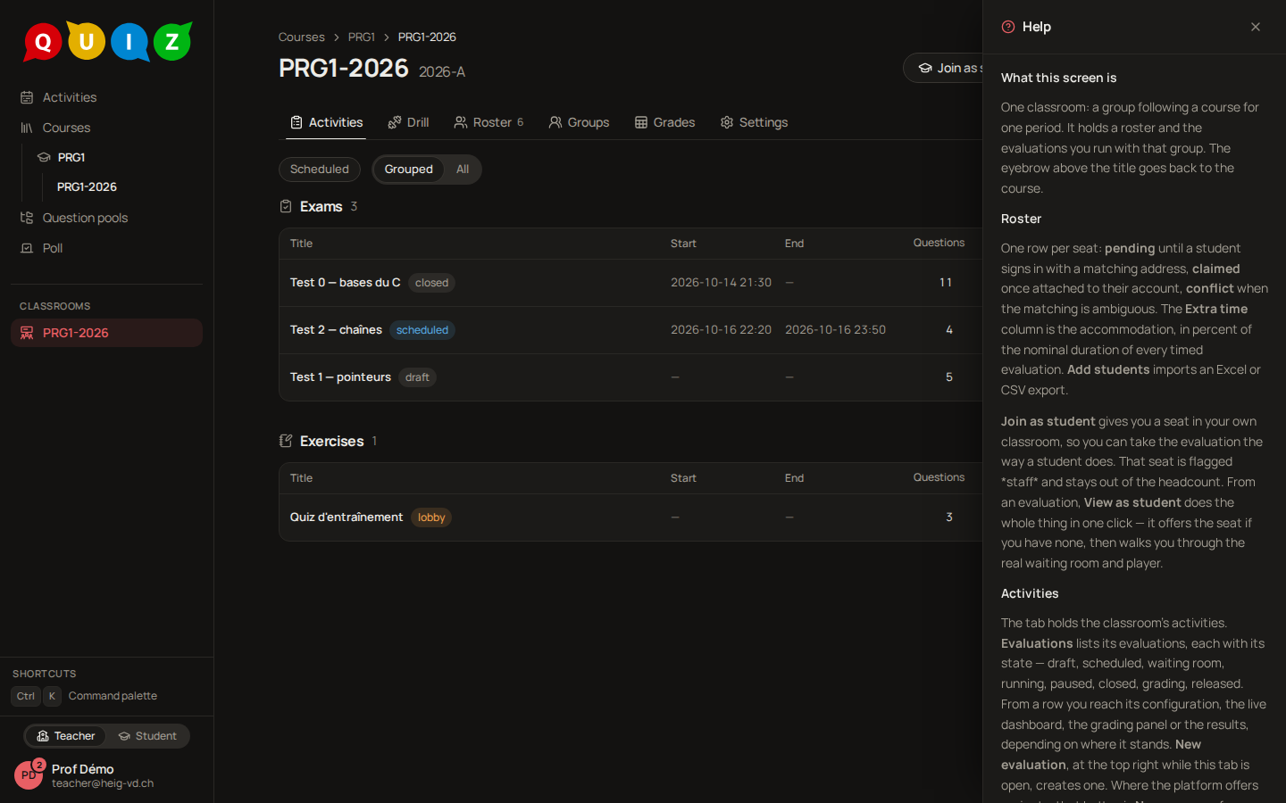The height and width of the screenshot is (803, 1286).
Task: Click the PD user avatar
Action: click(29, 775)
